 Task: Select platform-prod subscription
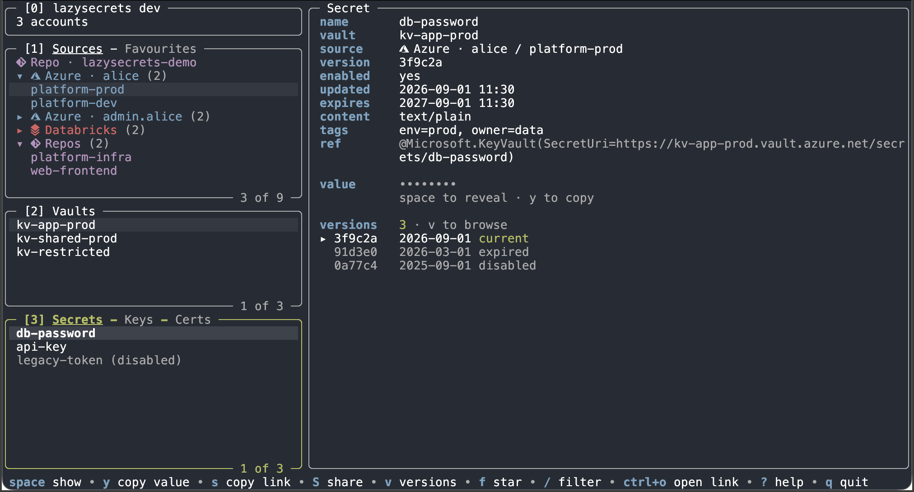pyautogui.click(x=154, y=89)
